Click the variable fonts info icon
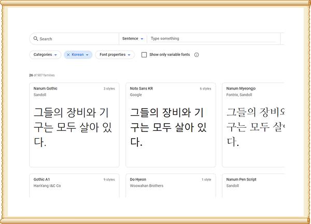Screen dimensions: 311x224 (x=196, y=55)
